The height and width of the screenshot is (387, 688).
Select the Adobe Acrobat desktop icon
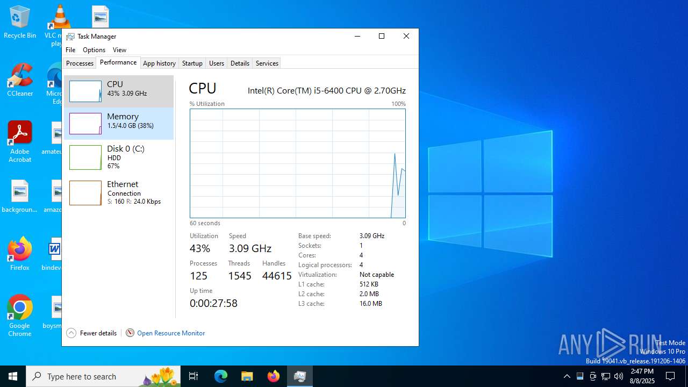coord(20,142)
